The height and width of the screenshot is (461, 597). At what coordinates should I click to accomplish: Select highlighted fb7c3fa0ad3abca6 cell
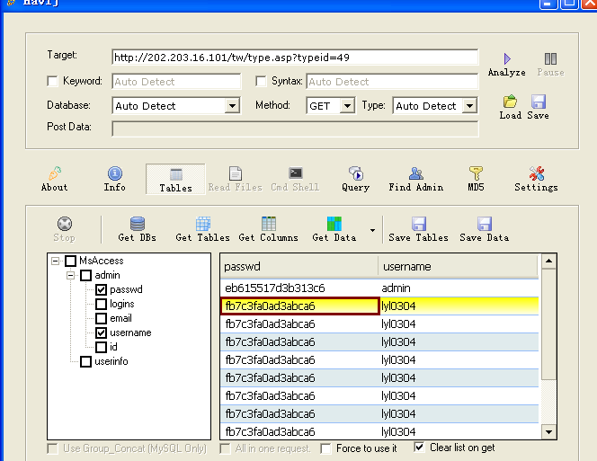(300, 306)
